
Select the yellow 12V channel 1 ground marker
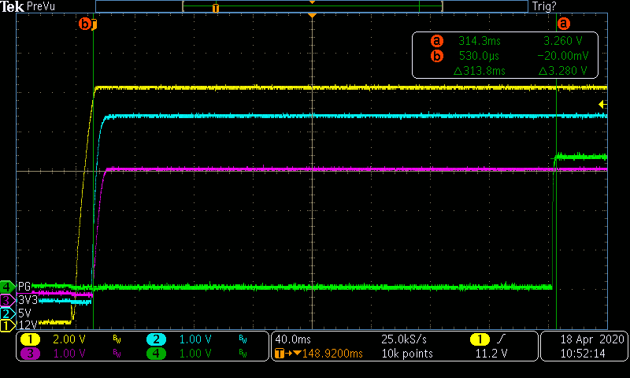[x=8, y=324]
